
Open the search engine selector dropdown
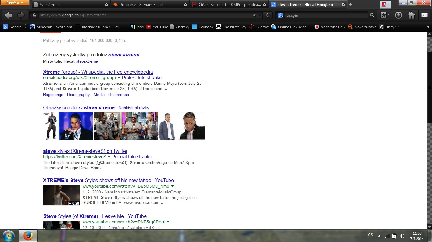click(x=281, y=15)
